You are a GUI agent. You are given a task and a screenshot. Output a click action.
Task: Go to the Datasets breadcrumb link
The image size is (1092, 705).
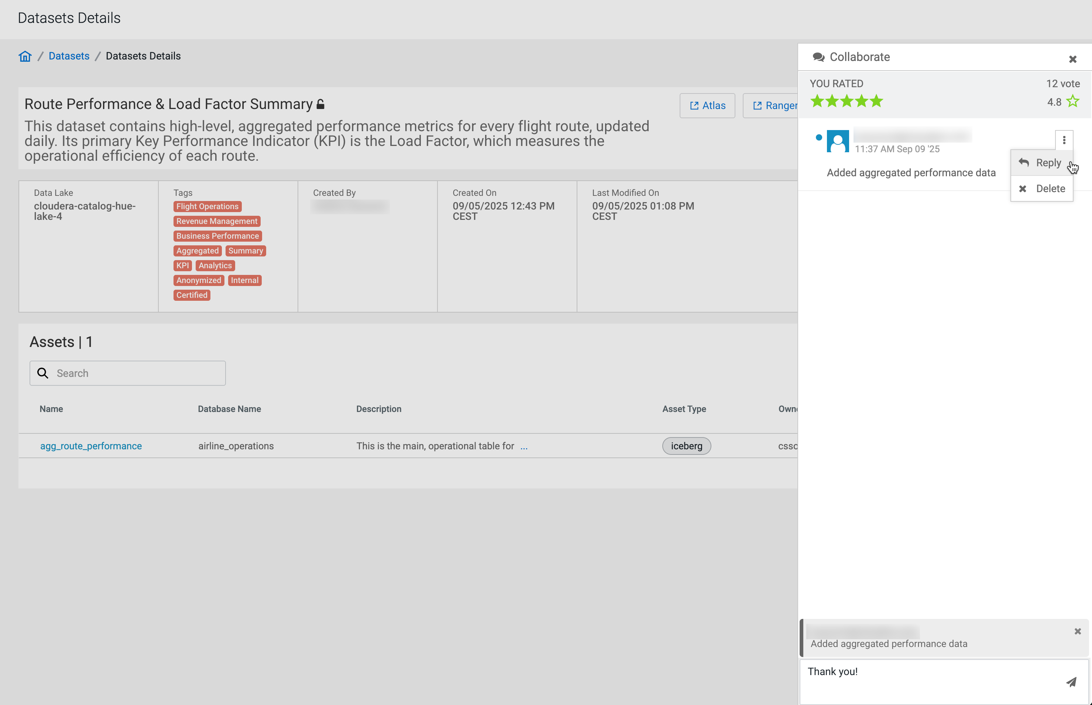69,56
